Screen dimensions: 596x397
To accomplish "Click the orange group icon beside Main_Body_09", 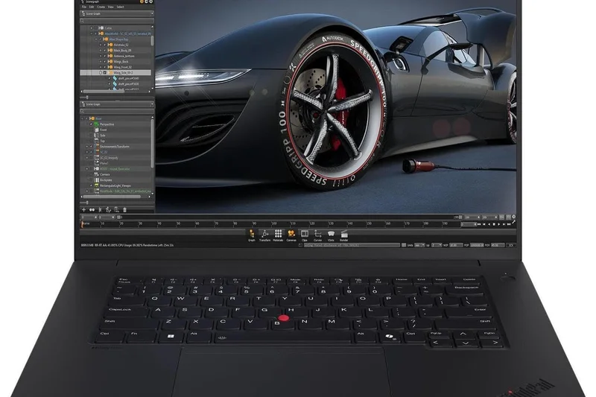I will 110,50.
